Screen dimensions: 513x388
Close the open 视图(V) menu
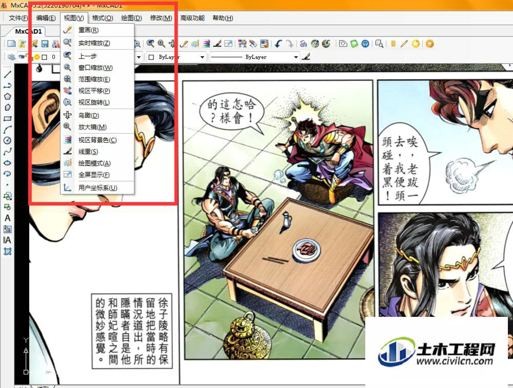pyautogui.click(x=73, y=18)
